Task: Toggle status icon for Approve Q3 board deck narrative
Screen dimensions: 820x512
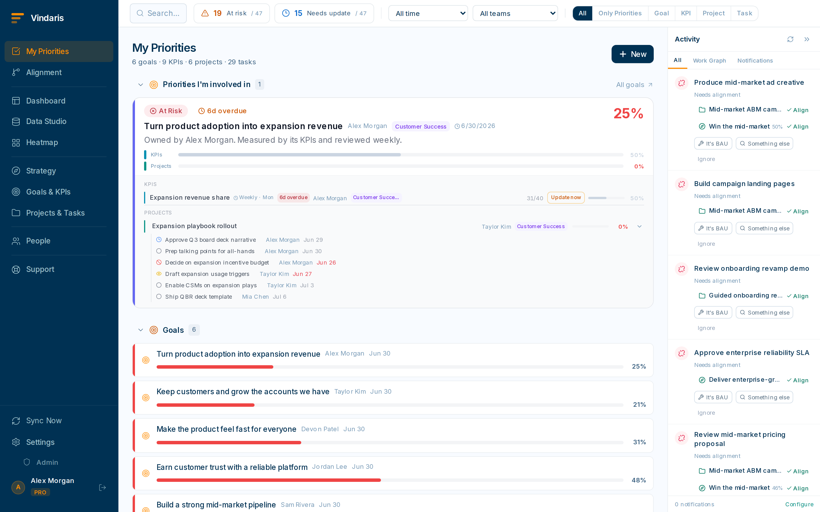Action: (159, 240)
